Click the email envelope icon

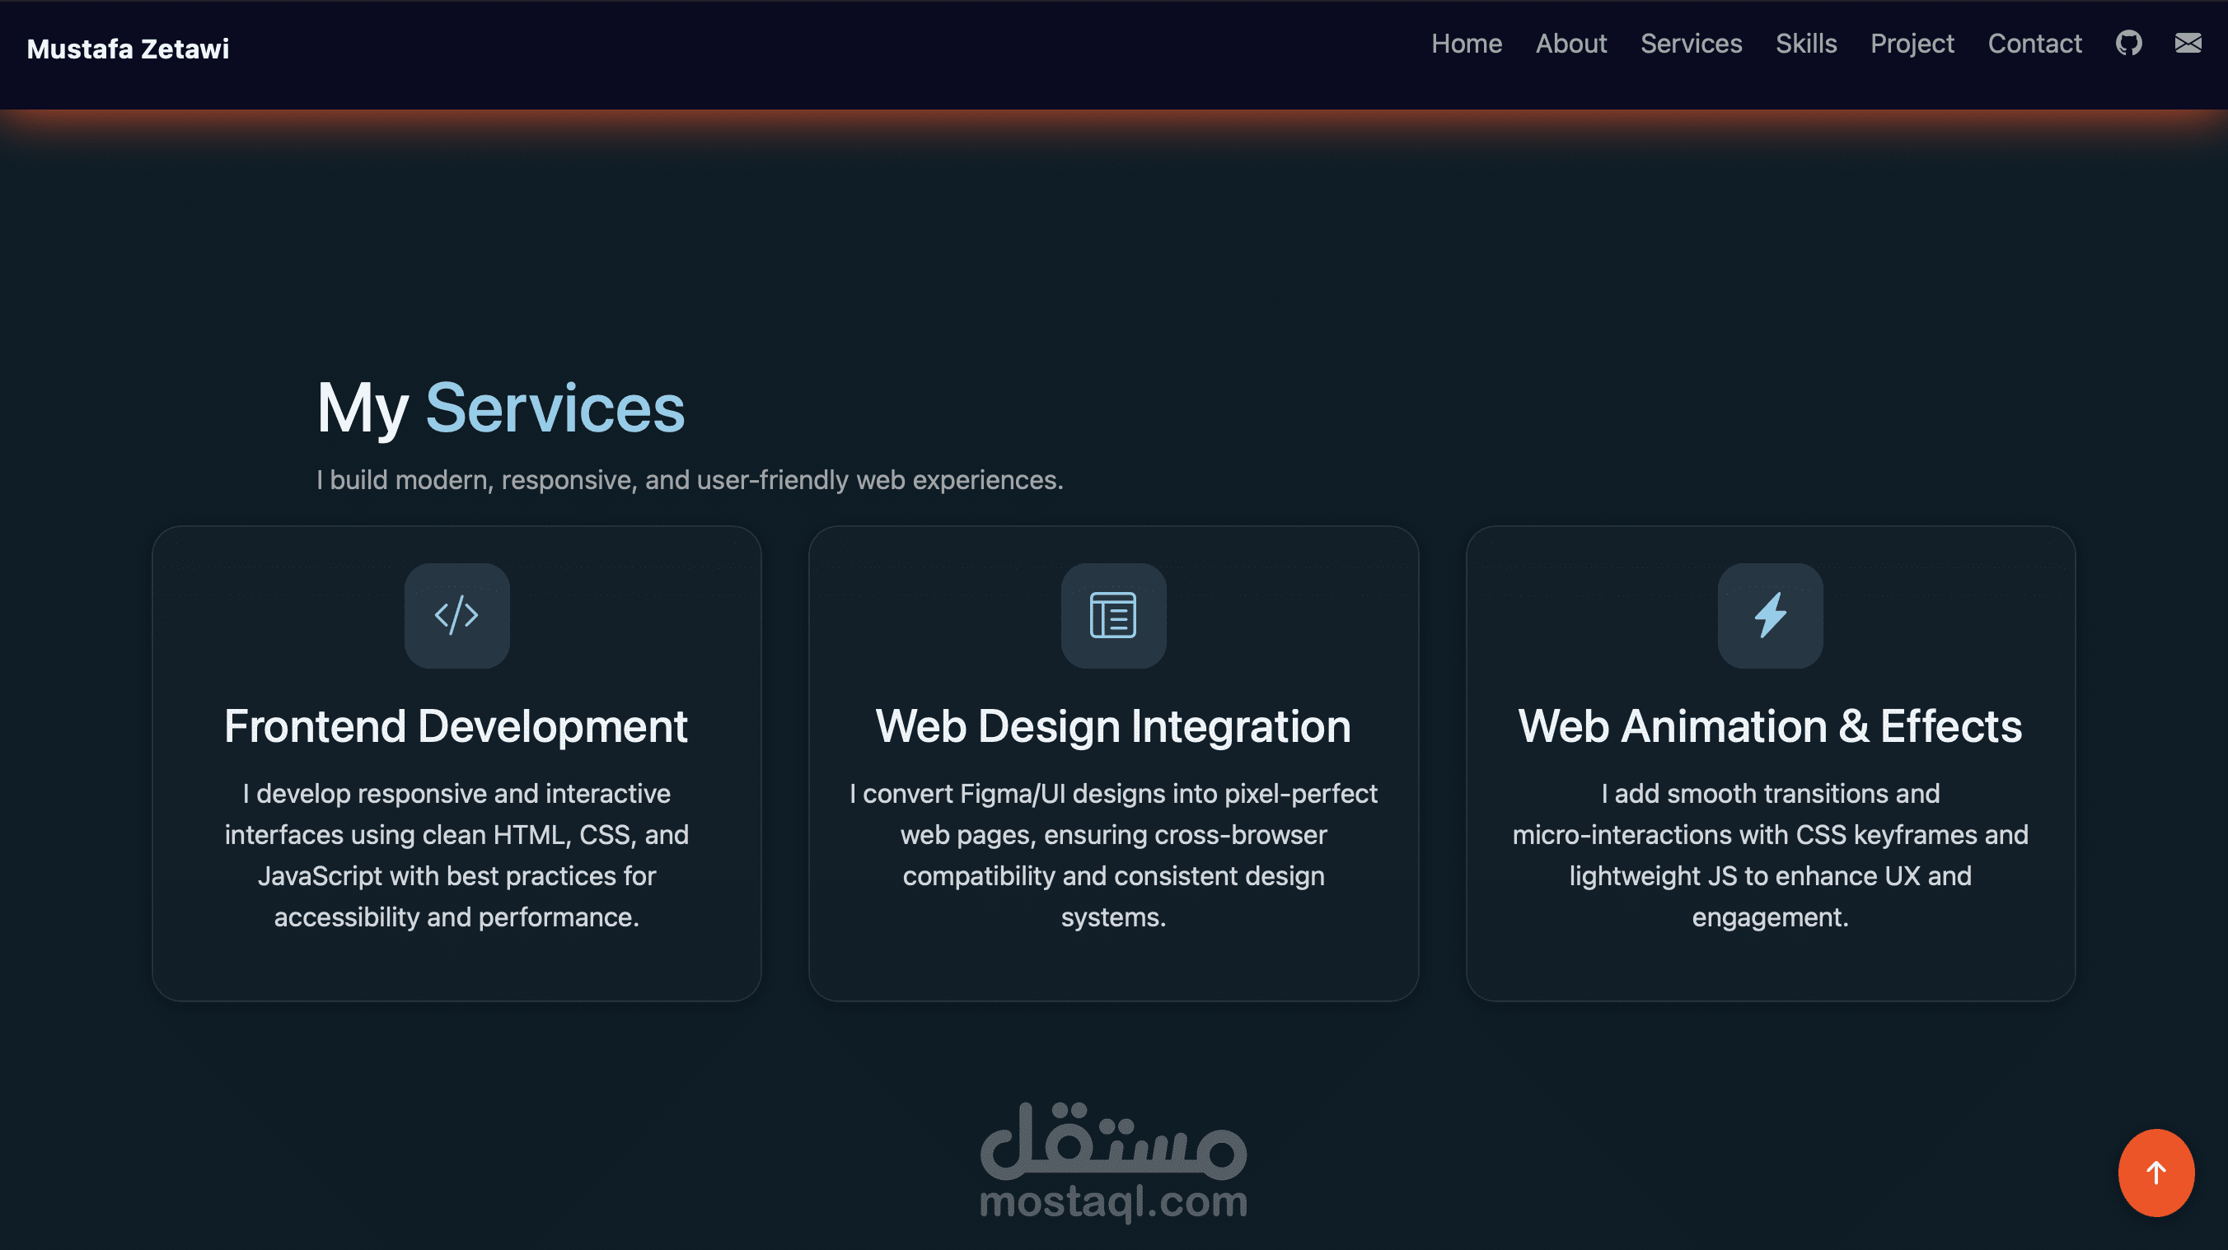[x=2188, y=43]
